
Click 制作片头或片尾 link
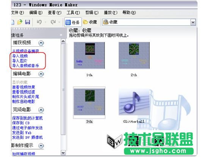pos(25,97)
